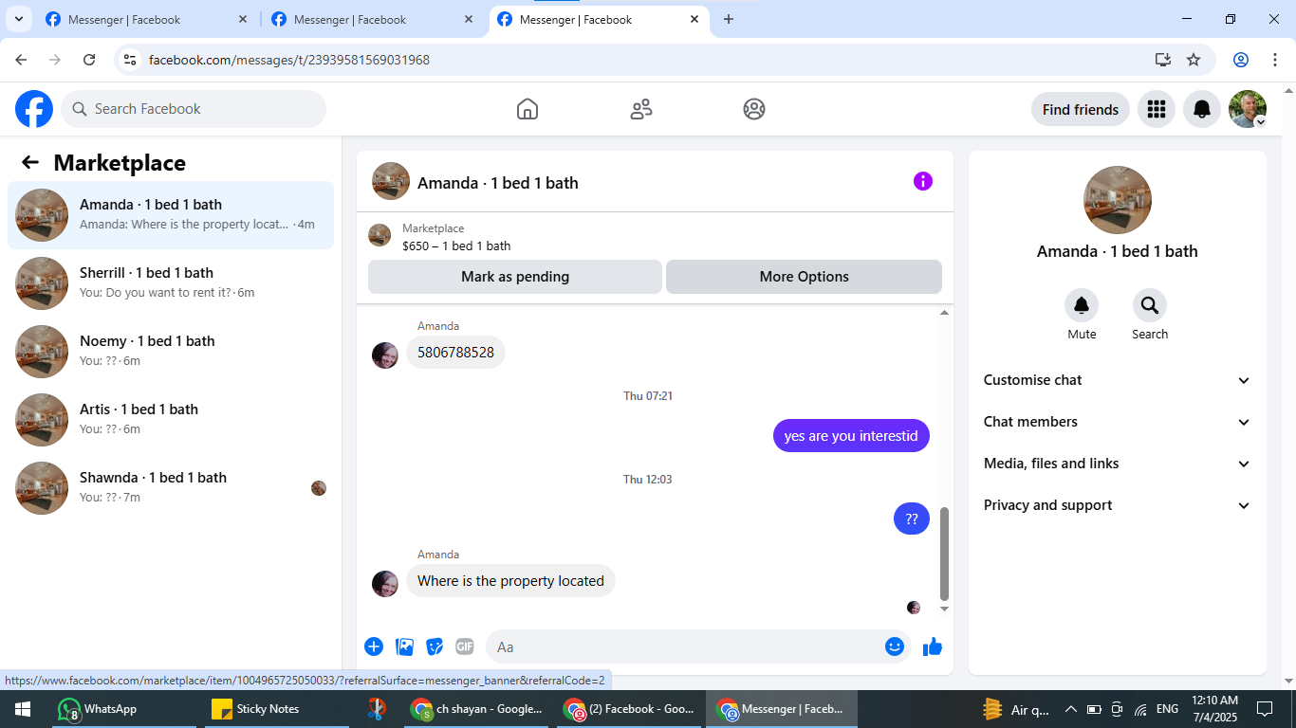The image size is (1296, 728).
Task: Focus the Search Facebook field
Action: click(x=194, y=109)
